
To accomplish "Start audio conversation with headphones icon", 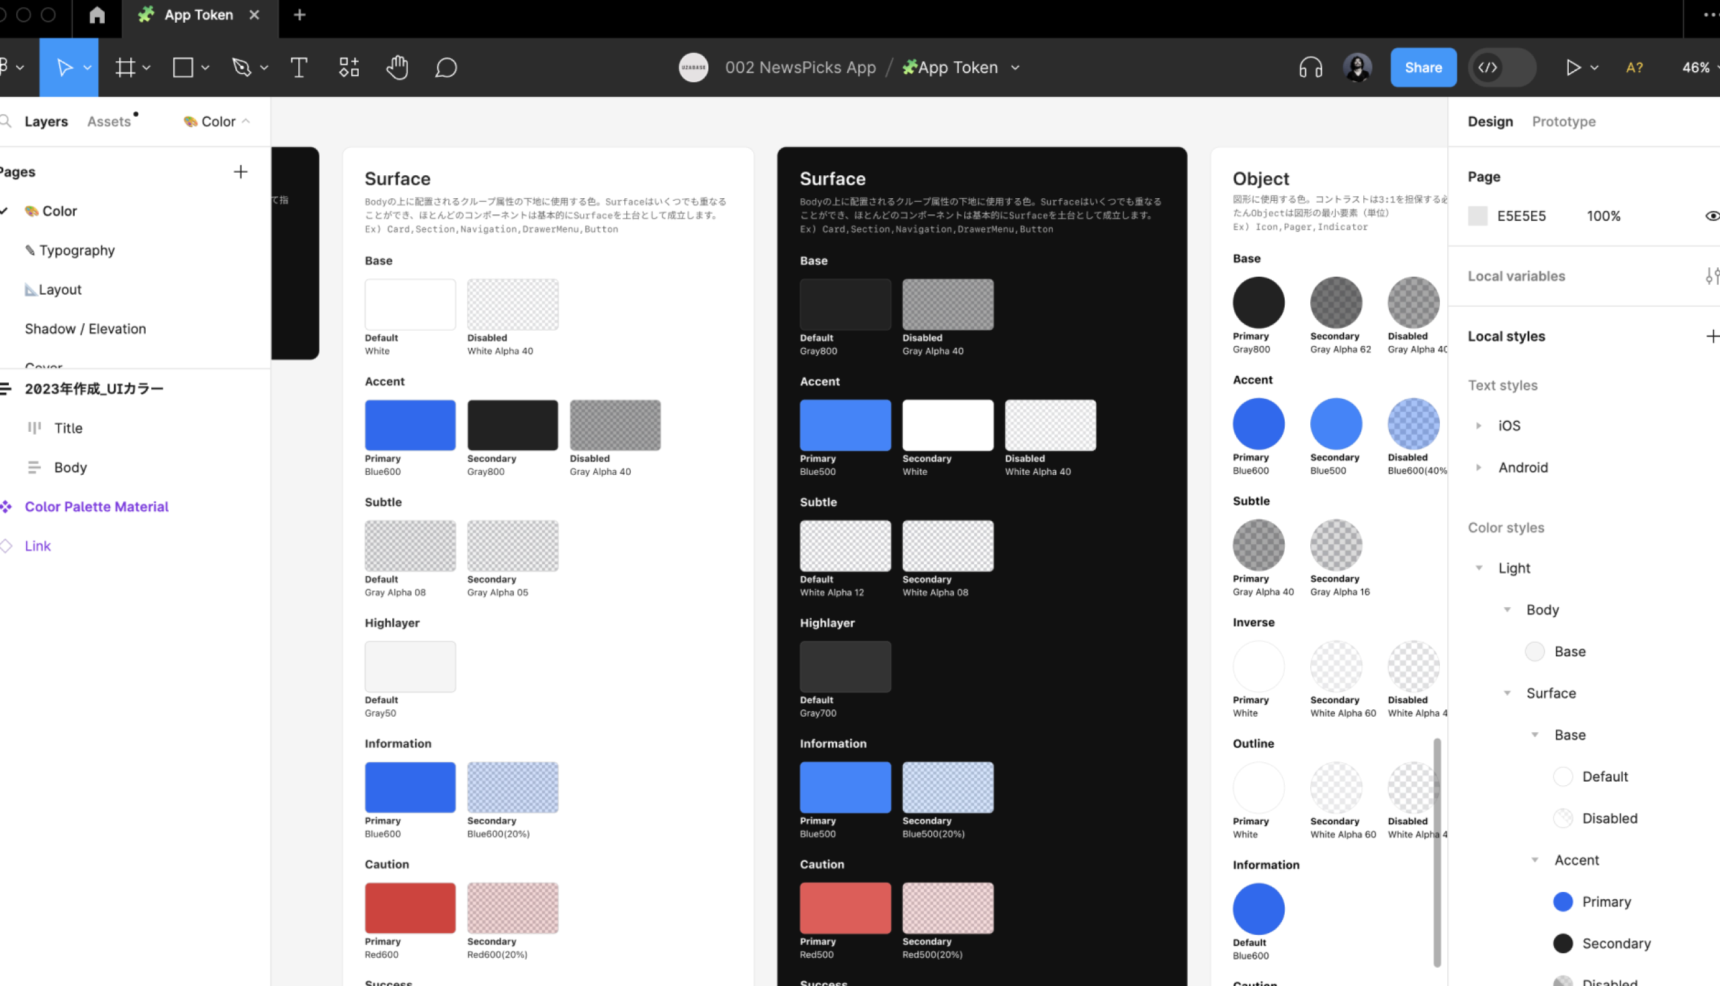I will point(1310,67).
